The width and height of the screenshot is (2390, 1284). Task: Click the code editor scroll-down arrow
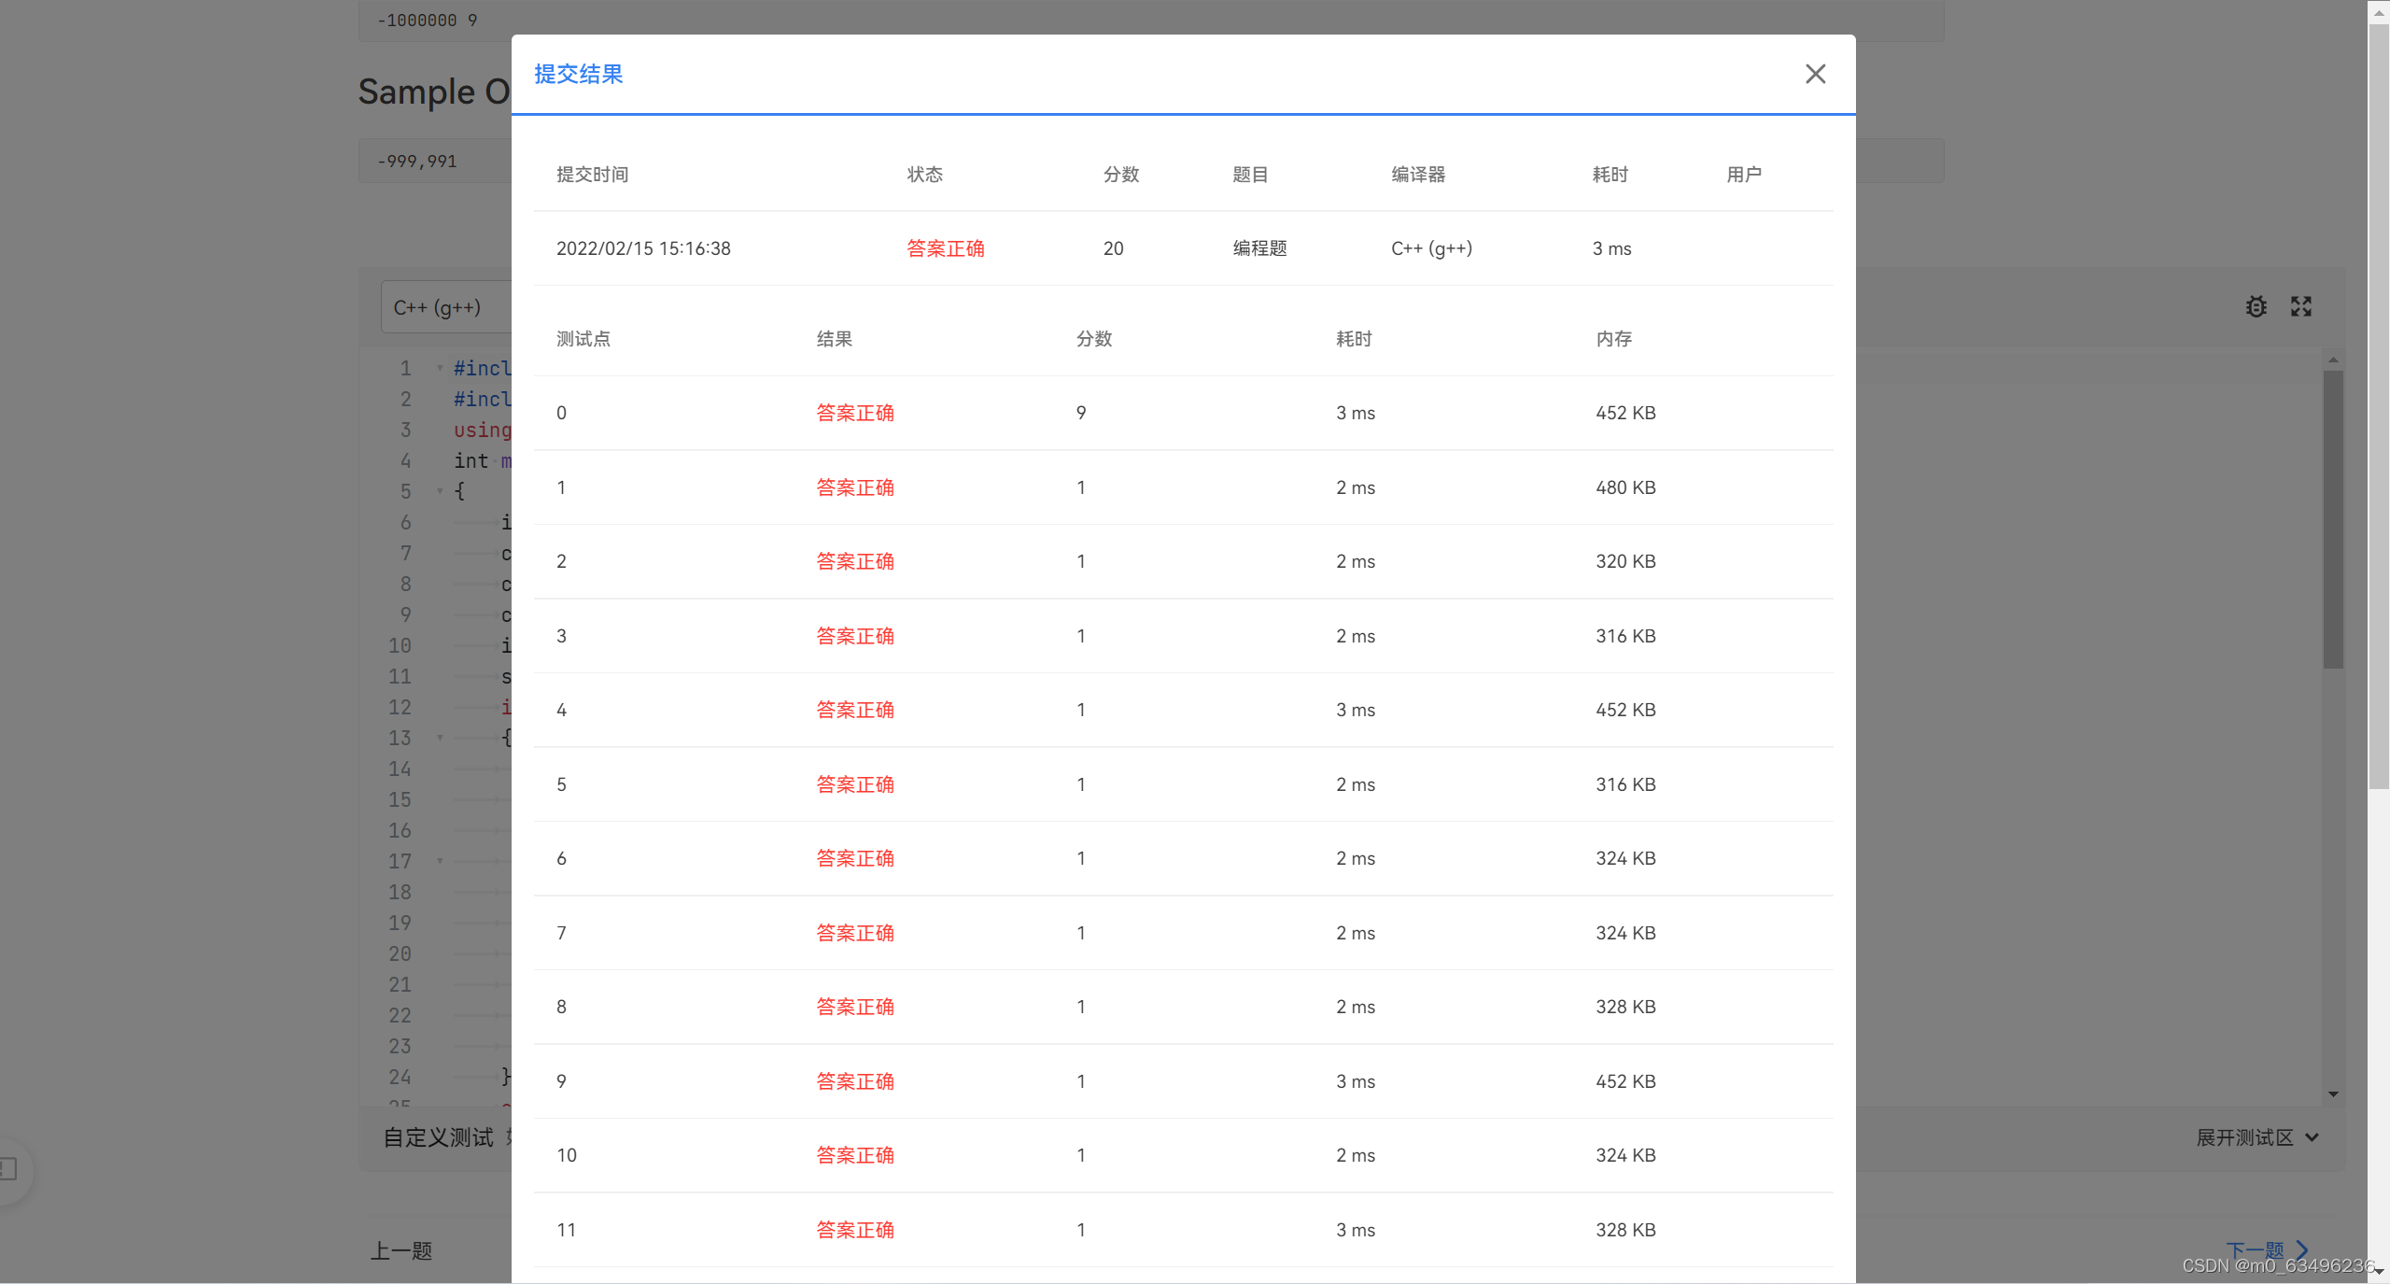click(2333, 1094)
